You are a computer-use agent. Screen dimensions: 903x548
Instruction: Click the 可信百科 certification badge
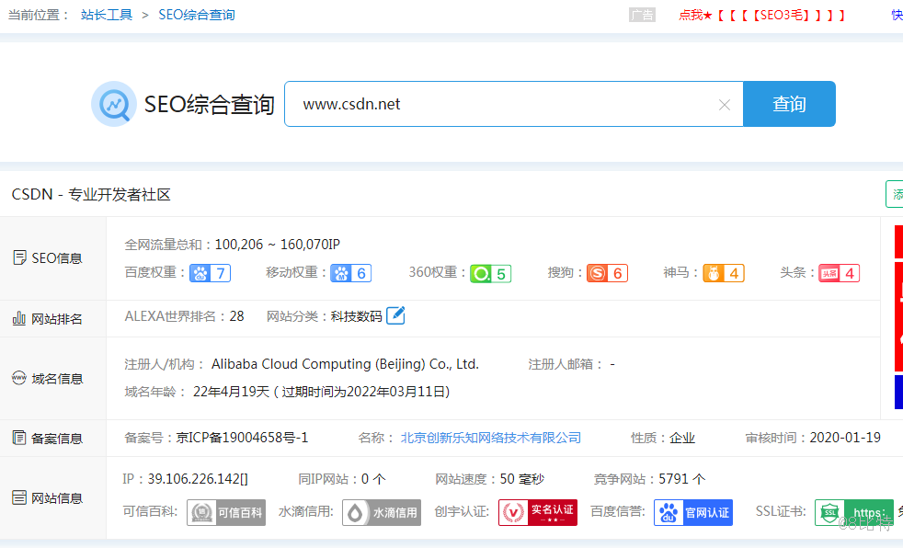[226, 512]
